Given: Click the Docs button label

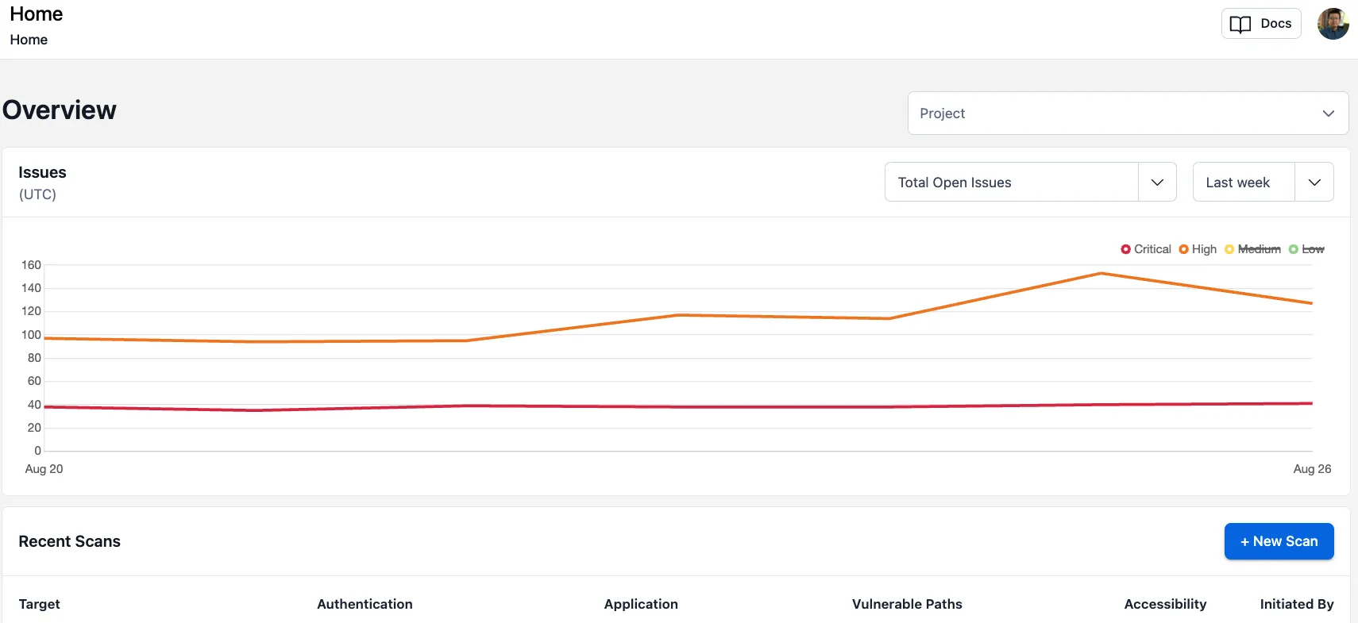Looking at the screenshot, I should pos(1275,24).
